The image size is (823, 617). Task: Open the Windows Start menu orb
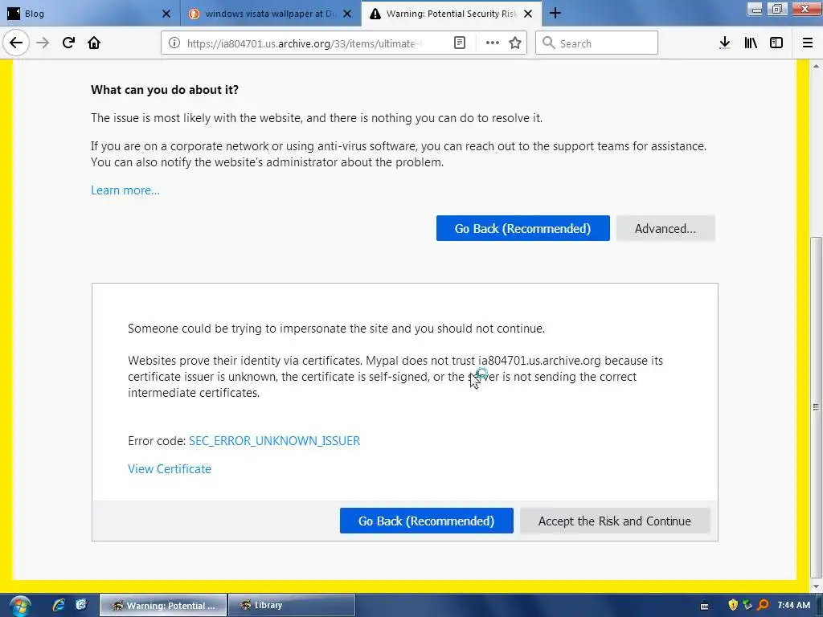tap(19, 606)
